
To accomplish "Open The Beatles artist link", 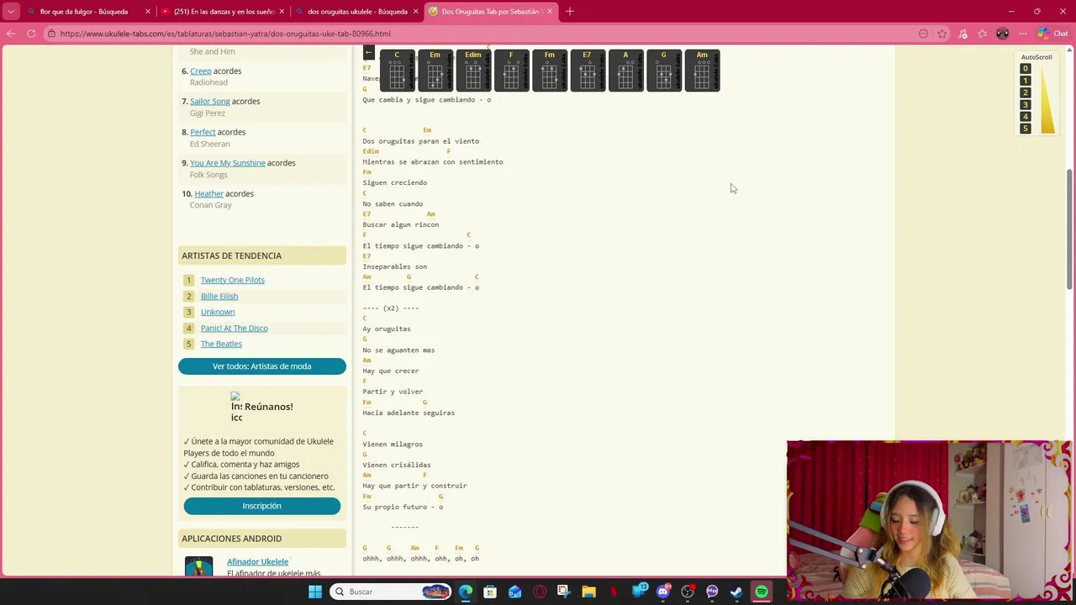I will pos(221,344).
